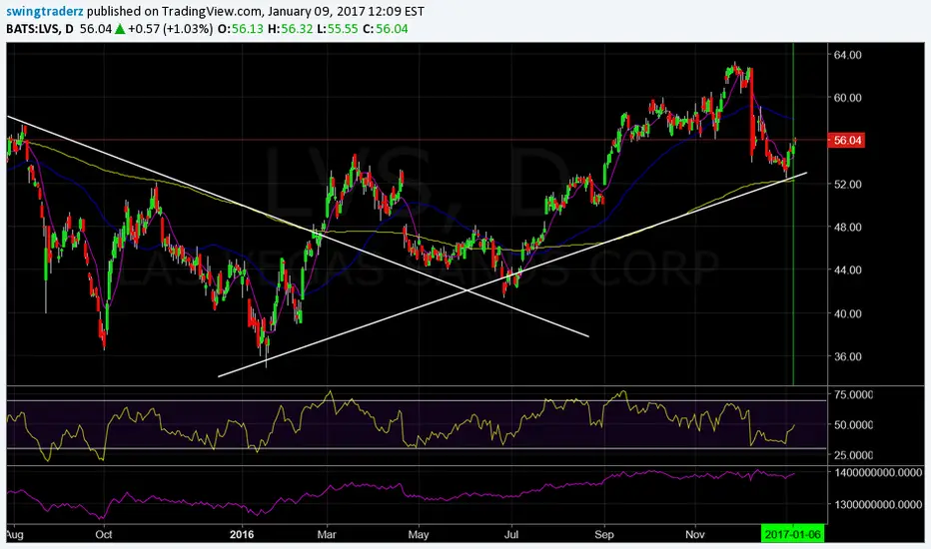Click the 25.0000 RSI axis label
Screen dimensions: 931x549
pos(853,454)
